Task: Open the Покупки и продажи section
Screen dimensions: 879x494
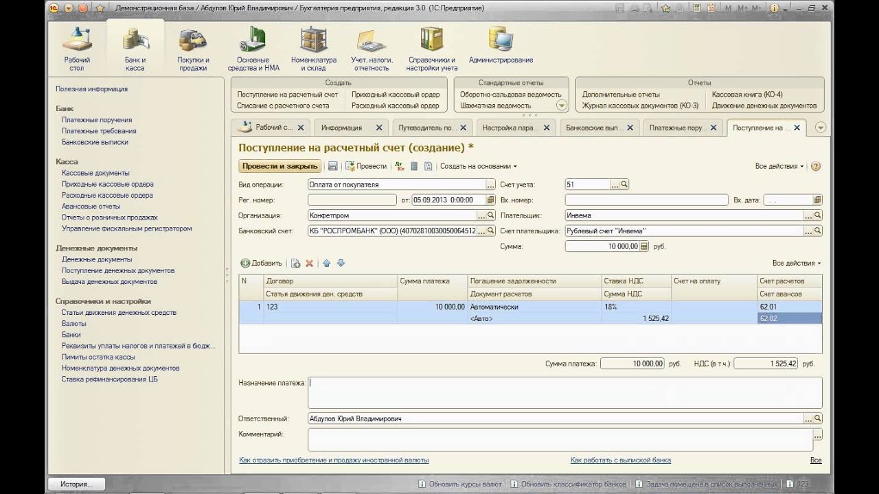Action: (193, 48)
